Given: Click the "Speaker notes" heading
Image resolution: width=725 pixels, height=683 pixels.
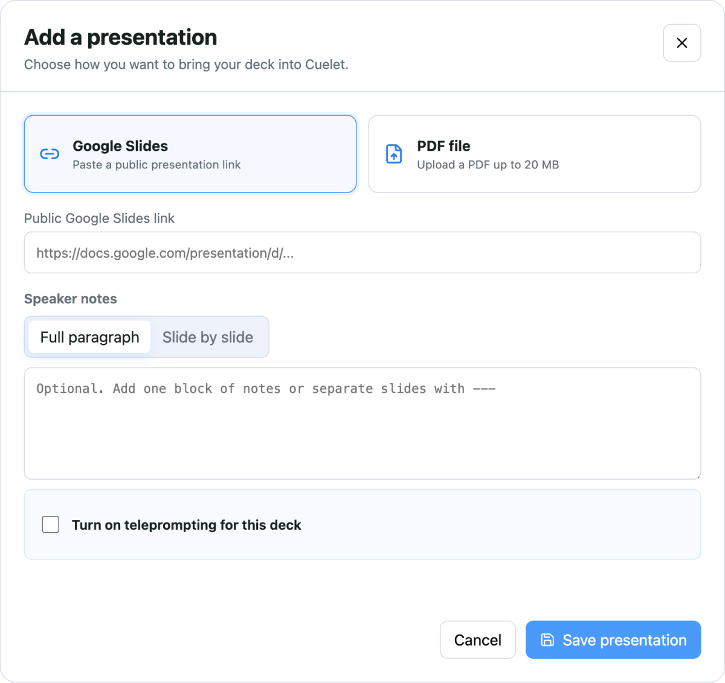Looking at the screenshot, I should pos(71,299).
